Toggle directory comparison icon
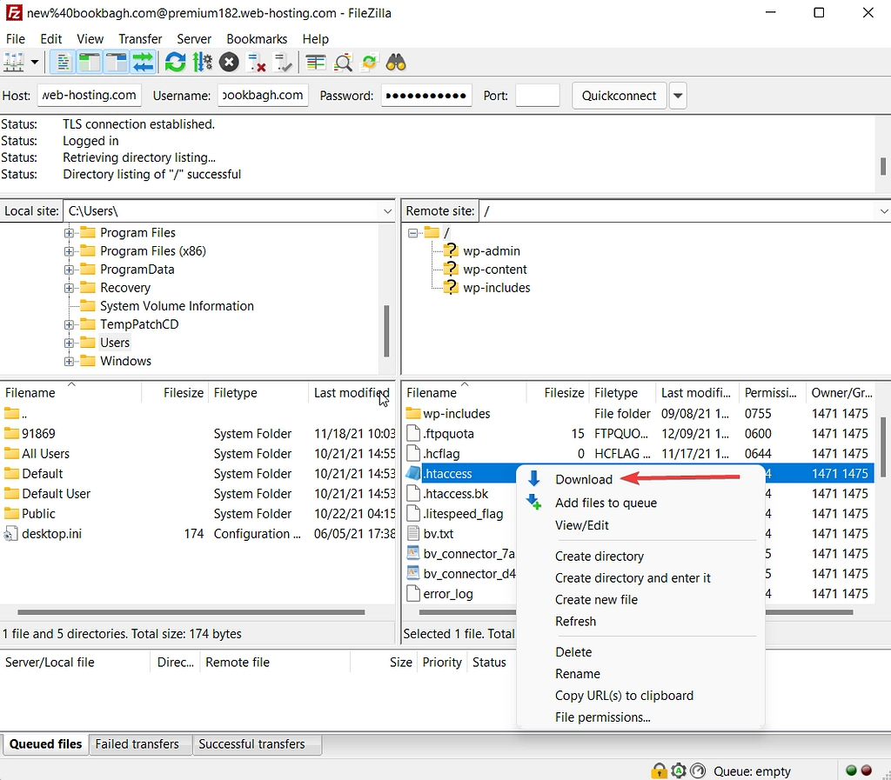Screen dimensions: 891x780 tap(343, 63)
